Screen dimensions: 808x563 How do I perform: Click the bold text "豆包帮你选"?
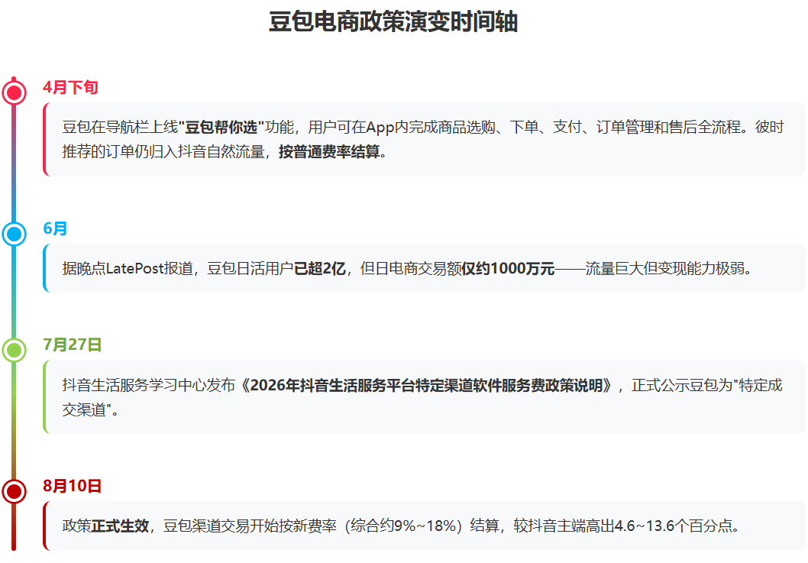(x=221, y=127)
